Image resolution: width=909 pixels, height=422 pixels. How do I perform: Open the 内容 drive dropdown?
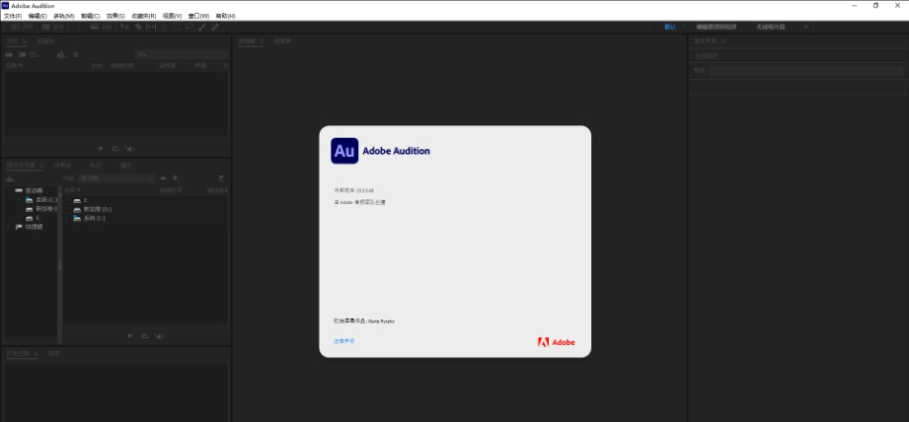[115, 178]
